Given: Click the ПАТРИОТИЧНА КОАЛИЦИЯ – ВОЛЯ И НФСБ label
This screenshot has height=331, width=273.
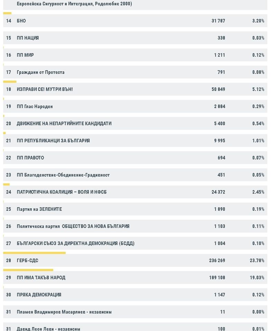Looking at the screenshot, I should (x=62, y=192).
